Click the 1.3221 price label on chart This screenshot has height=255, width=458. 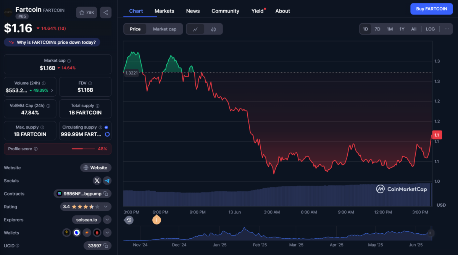[x=131, y=73]
